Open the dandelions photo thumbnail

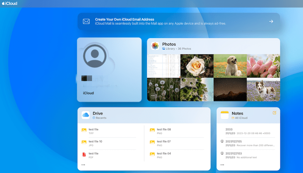[x=164, y=90]
